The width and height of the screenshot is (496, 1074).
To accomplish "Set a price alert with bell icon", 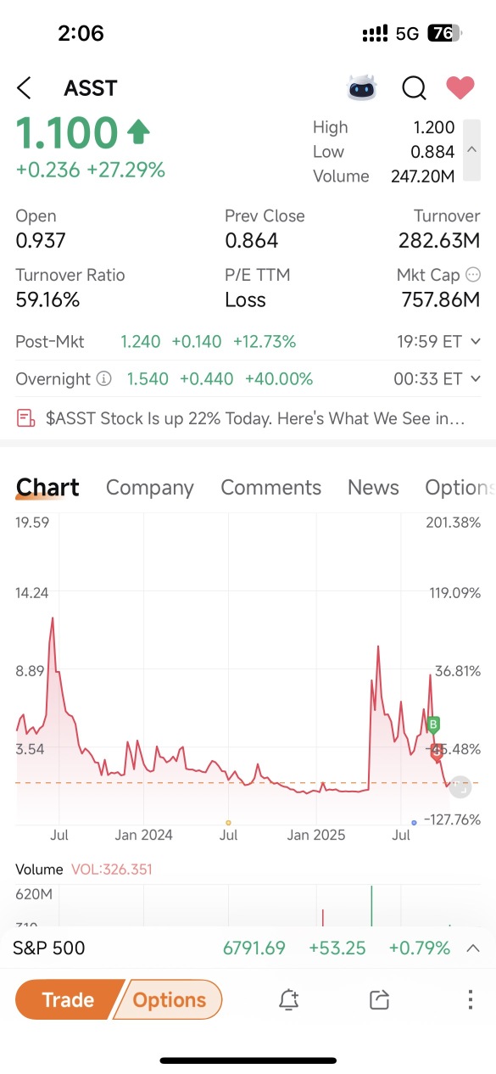I will pos(289,999).
